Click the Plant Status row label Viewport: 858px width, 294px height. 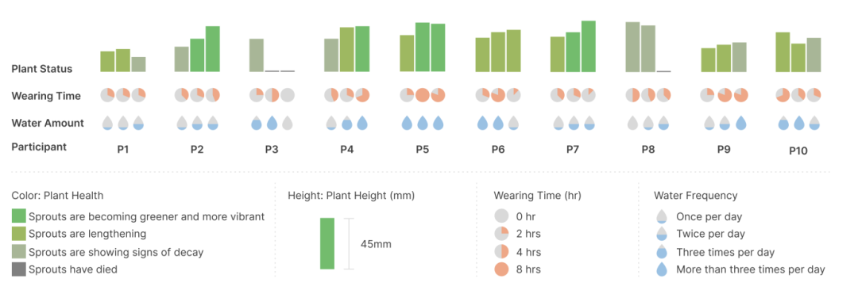pos(42,69)
